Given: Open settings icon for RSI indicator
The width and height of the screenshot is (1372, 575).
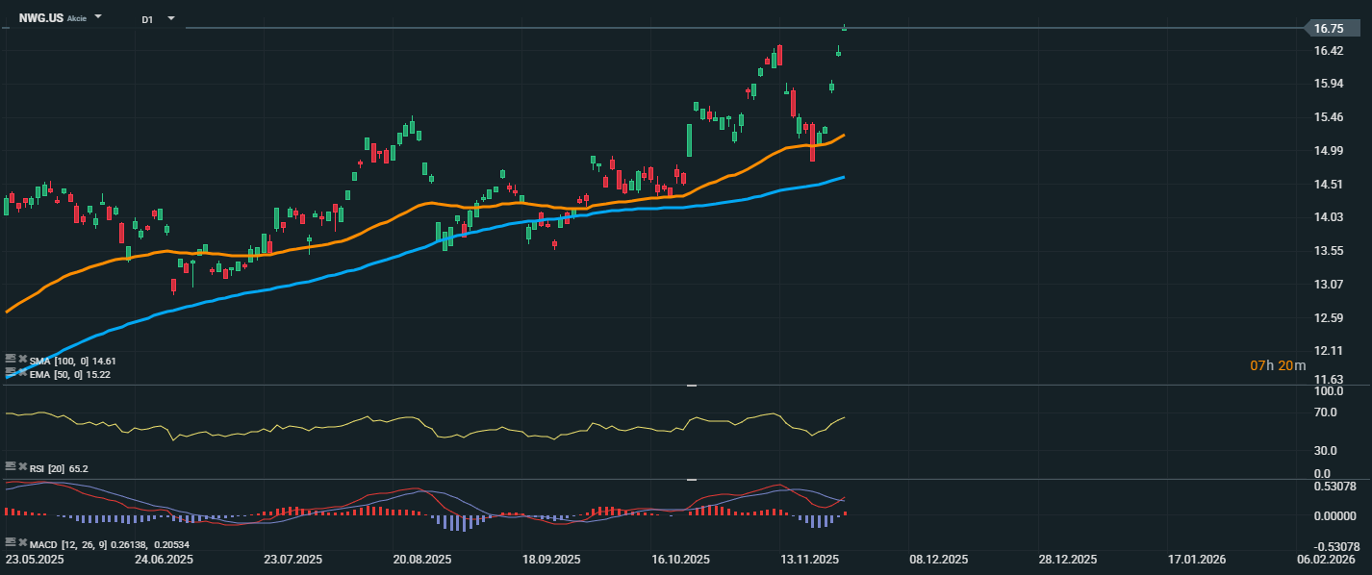Looking at the screenshot, I should (x=10, y=466).
